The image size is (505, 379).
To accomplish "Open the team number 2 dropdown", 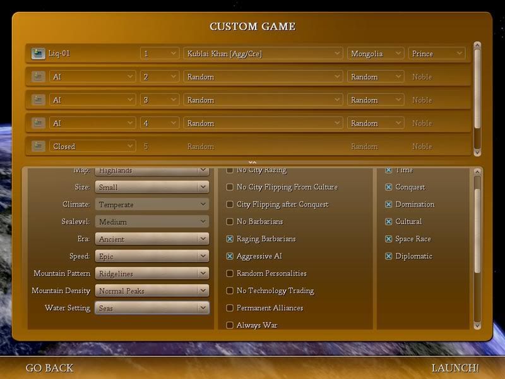I will pos(160,76).
